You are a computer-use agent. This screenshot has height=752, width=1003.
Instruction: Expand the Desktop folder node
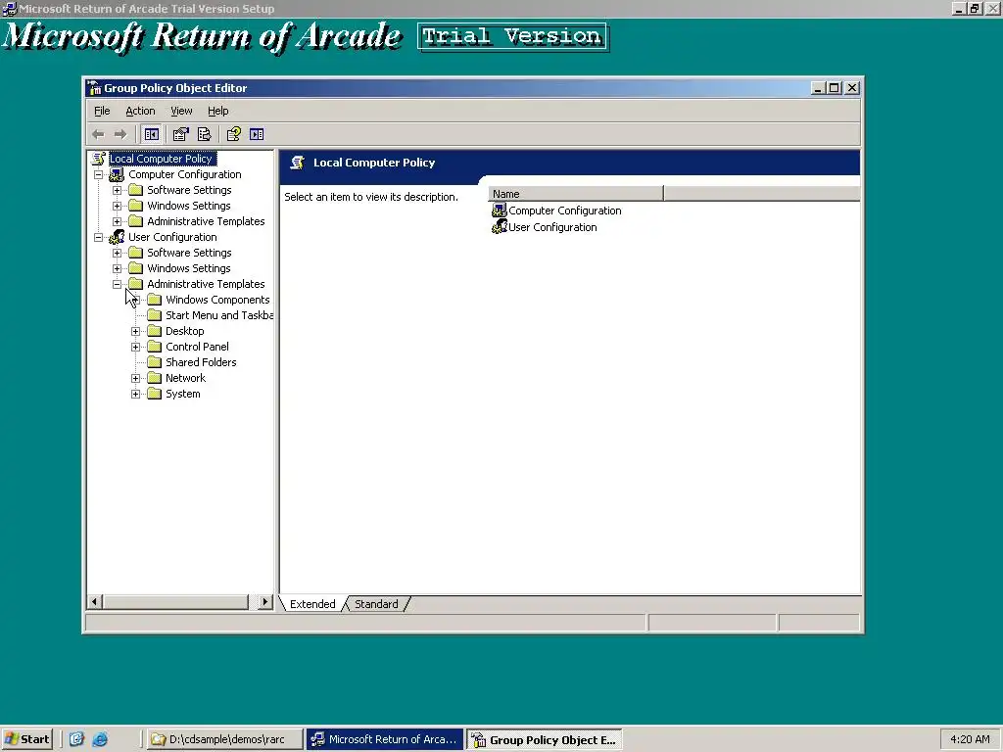(135, 331)
